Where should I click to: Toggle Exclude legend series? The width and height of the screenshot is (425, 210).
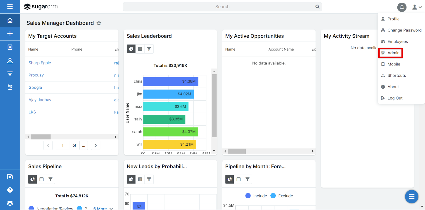pyautogui.click(x=282, y=196)
